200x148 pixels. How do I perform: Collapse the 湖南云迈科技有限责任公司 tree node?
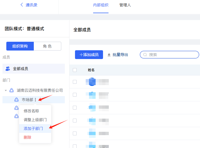click(6, 90)
